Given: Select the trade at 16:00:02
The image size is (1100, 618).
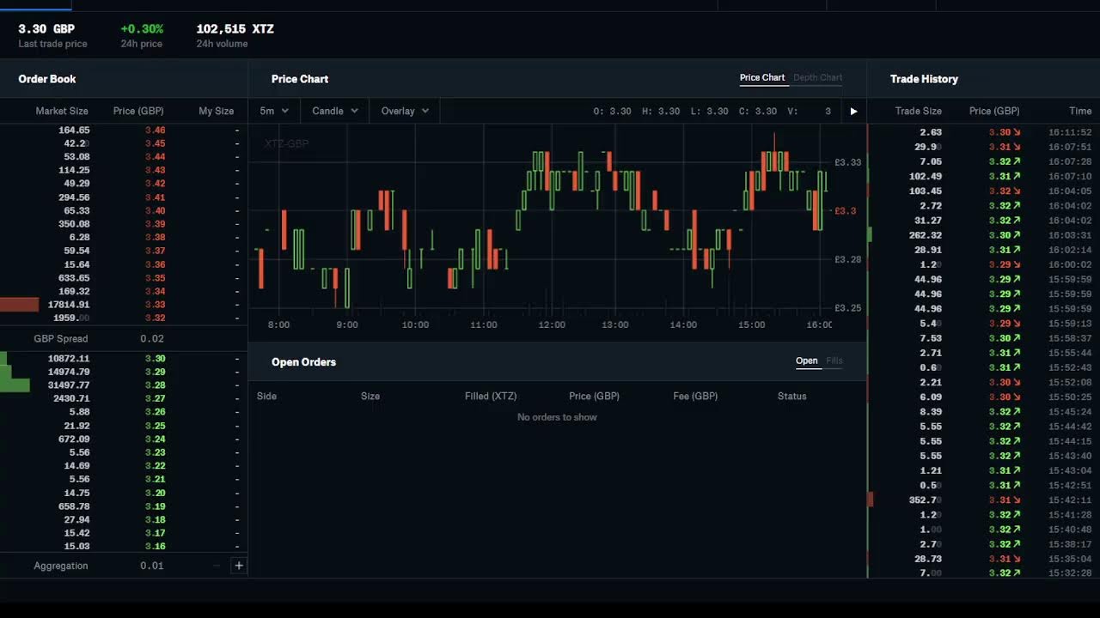Looking at the screenshot, I should 984,264.
